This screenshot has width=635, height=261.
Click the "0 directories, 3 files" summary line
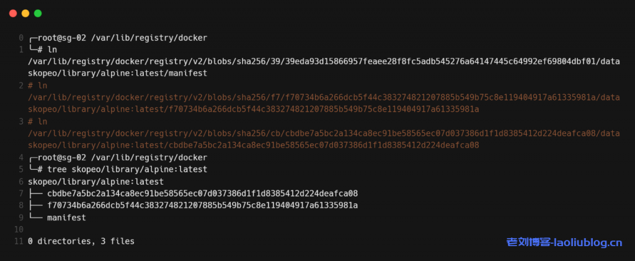[x=81, y=241]
